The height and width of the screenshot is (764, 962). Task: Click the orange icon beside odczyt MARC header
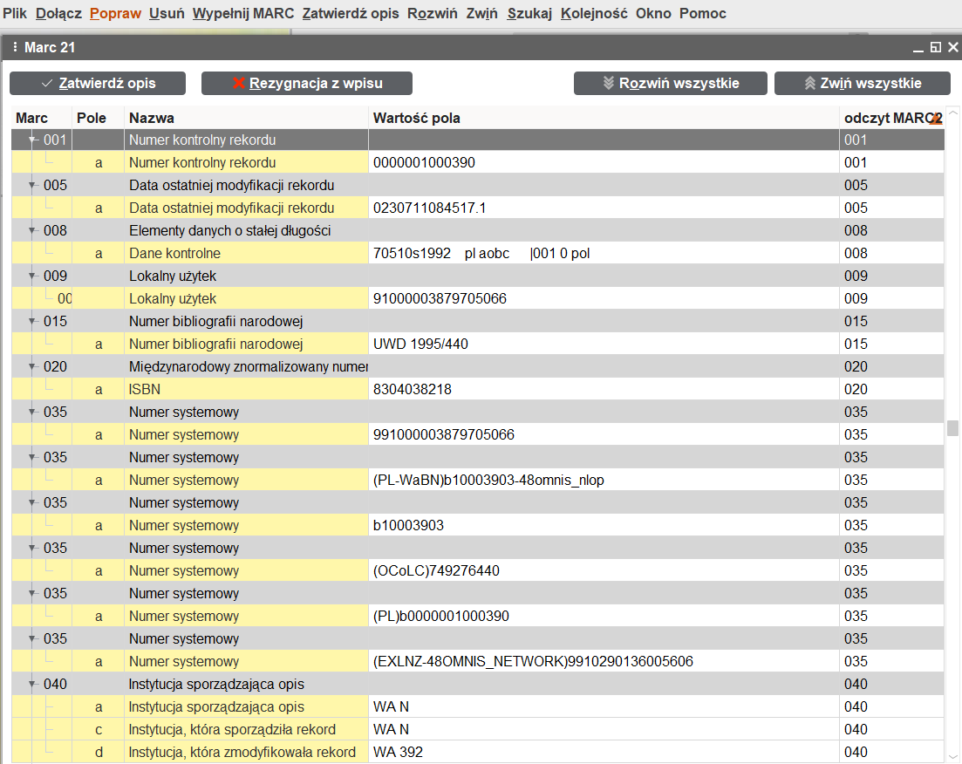[x=936, y=119]
